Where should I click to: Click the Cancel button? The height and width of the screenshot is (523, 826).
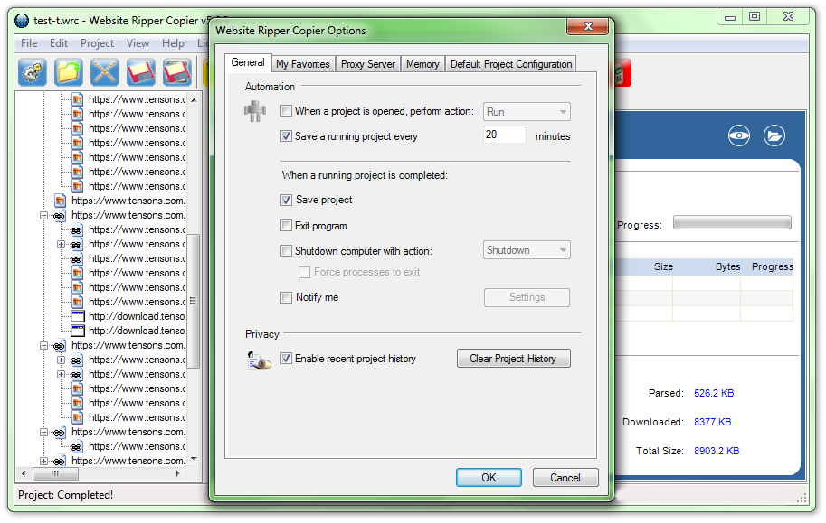[565, 478]
